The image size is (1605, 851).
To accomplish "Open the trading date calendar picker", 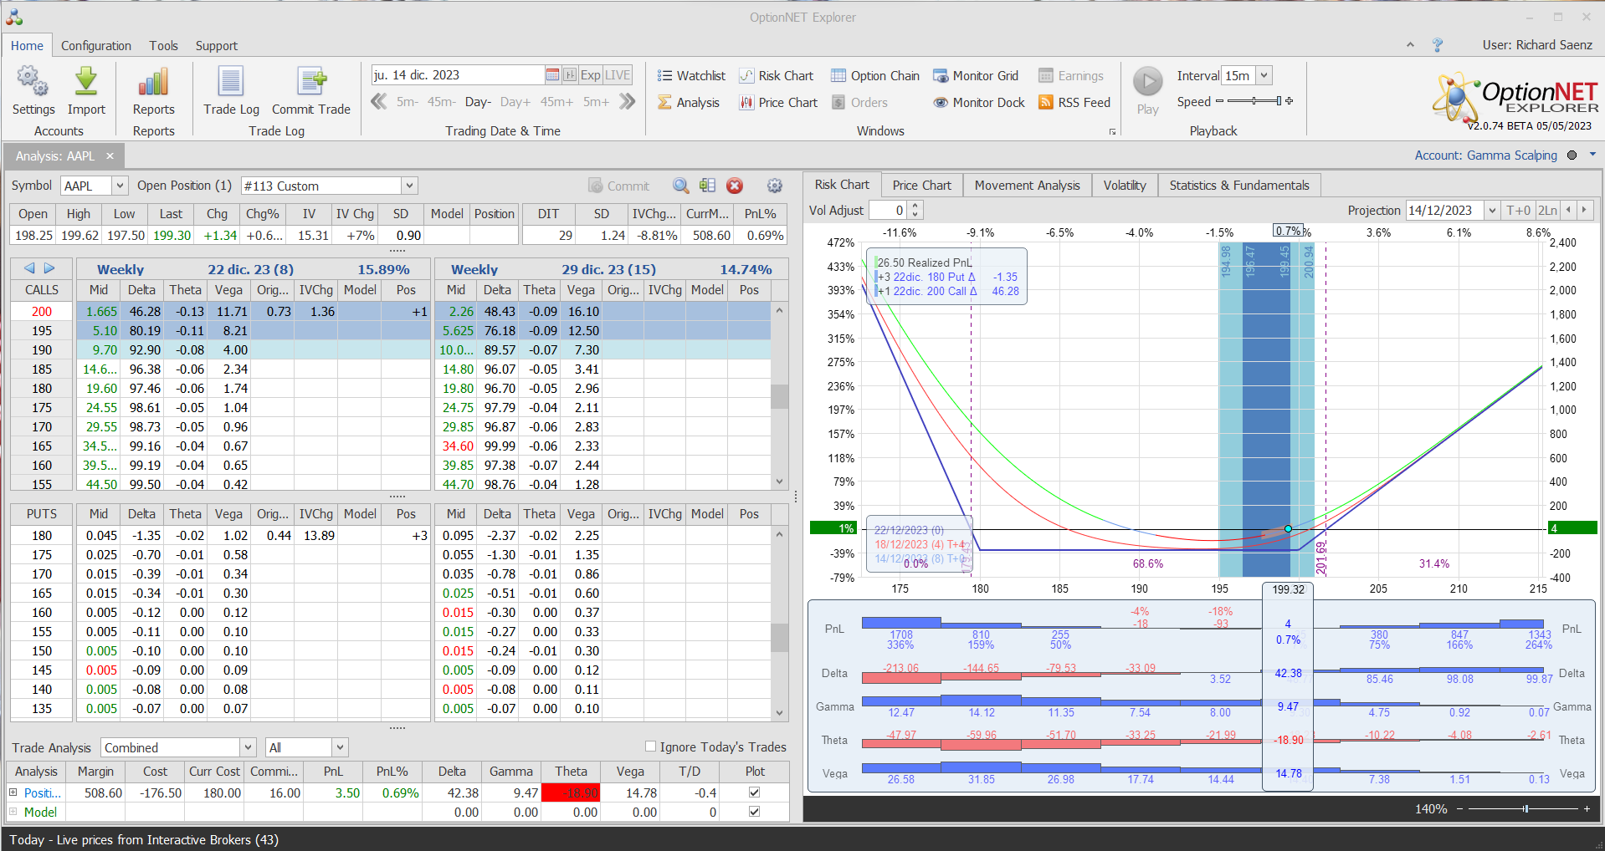I will (552, 75).
